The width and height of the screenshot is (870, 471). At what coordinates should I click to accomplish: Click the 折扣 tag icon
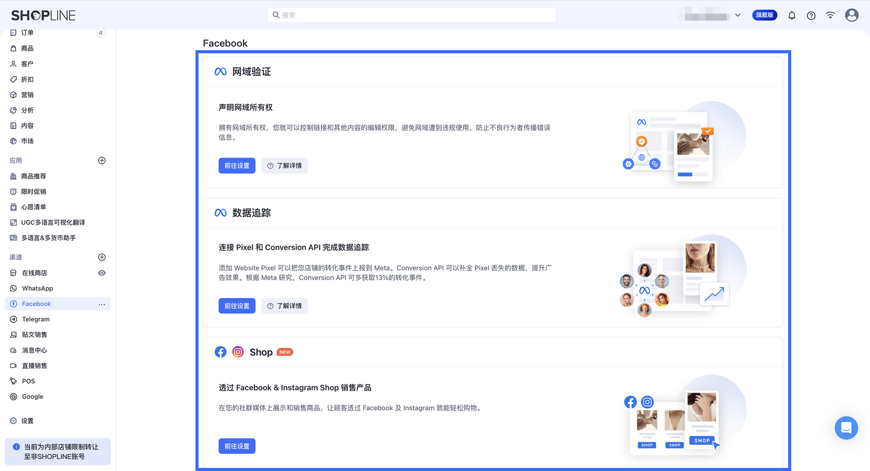pos(13,79)
